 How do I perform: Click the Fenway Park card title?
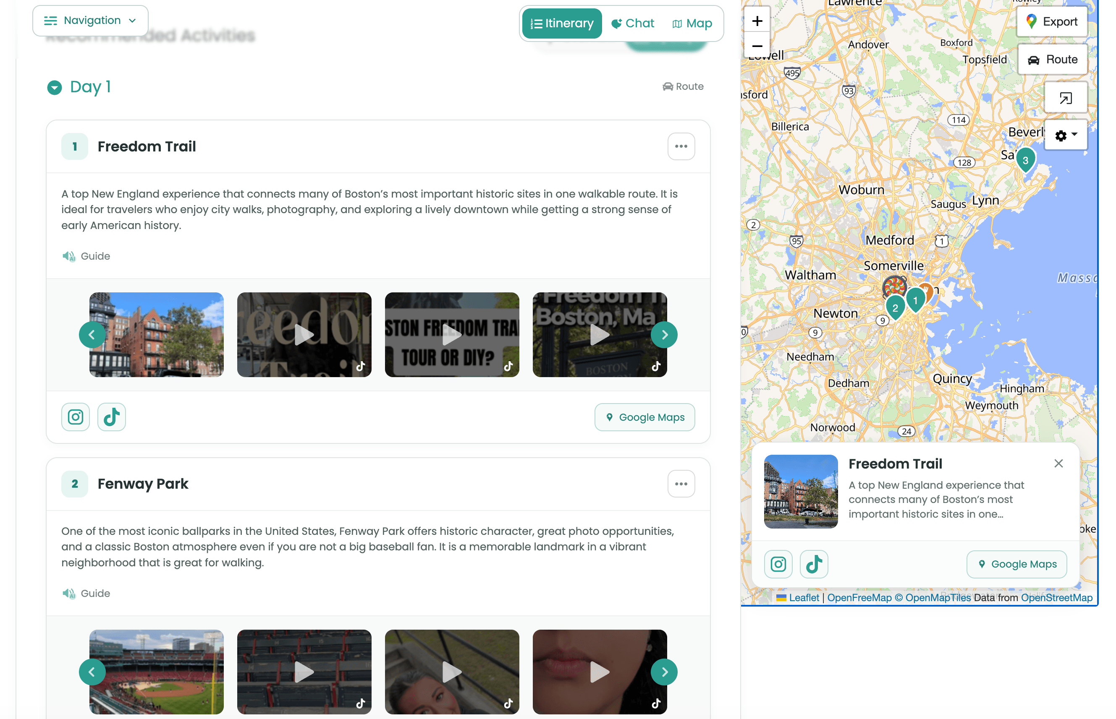click(143, 484)
